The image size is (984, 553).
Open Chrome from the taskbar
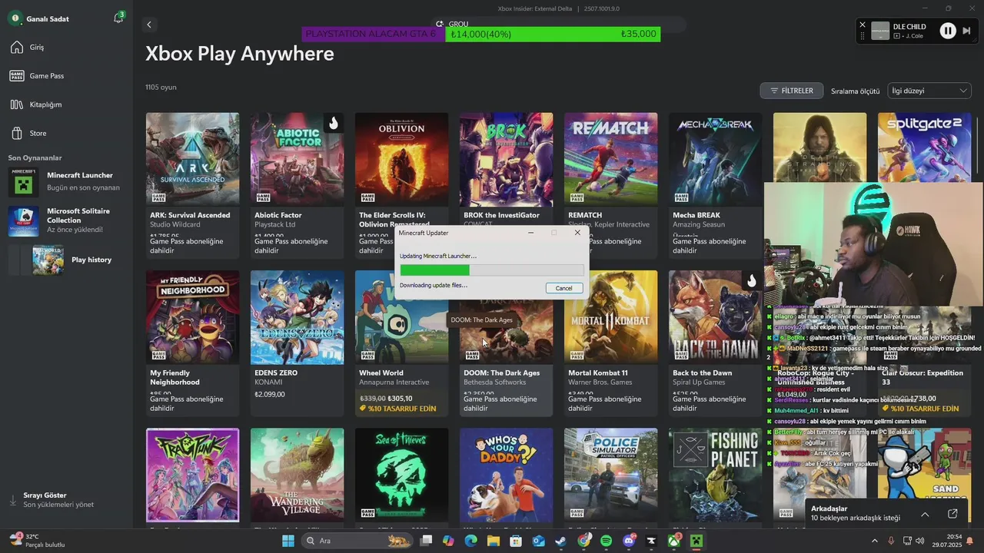point(583,541)
